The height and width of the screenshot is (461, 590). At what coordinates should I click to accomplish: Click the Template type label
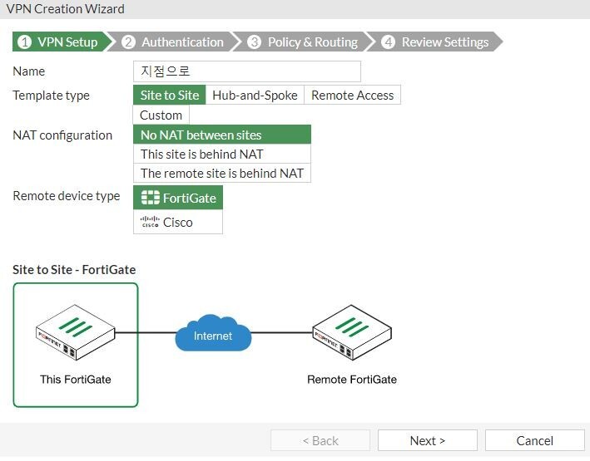pos(51,96)
